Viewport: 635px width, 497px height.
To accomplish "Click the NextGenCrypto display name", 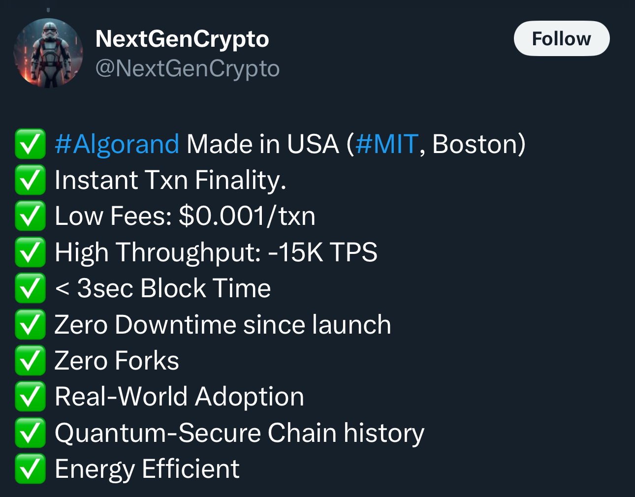I will pyautogui.click(x=182, y=39).
